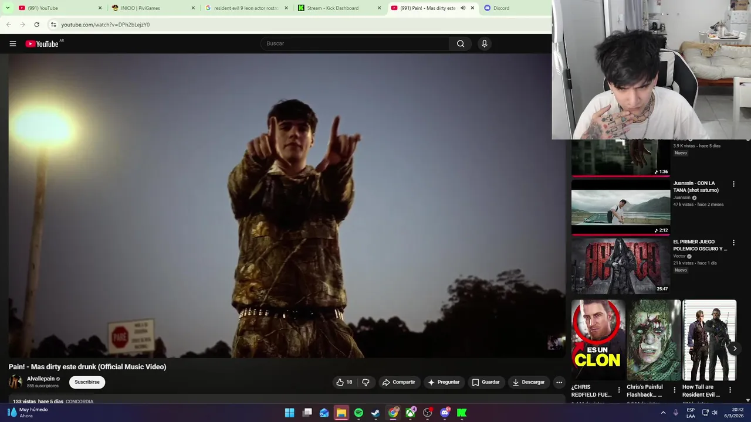
Task: Click the video title Pain! - Mas dirty
Action: pyautogui.click(x=87, y=367)
